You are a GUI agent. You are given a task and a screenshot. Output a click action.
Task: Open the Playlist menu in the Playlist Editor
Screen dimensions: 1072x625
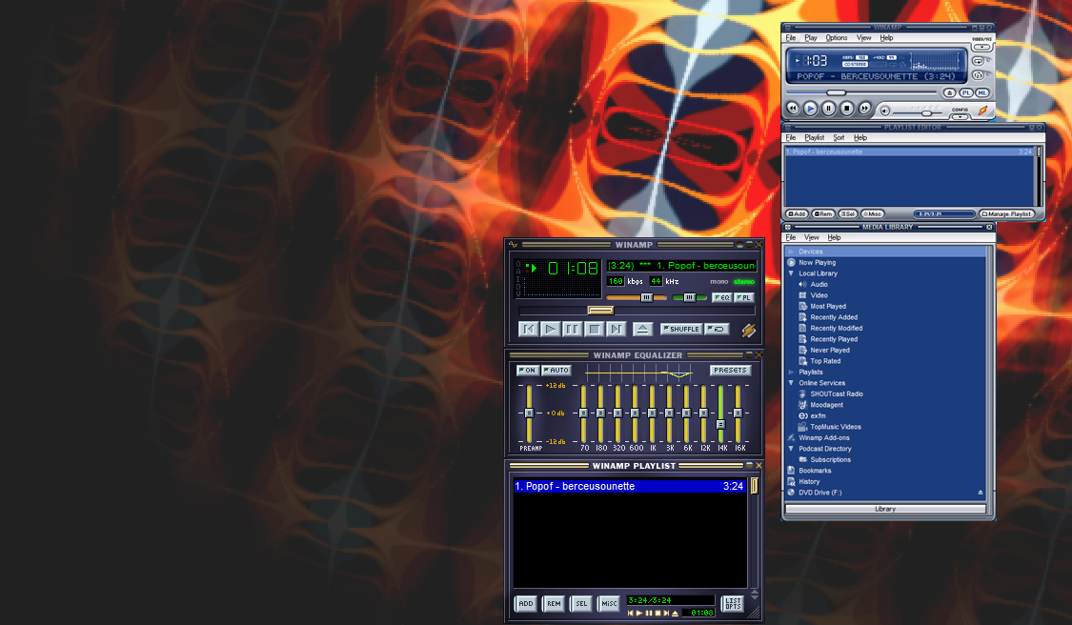coord(813,137)
